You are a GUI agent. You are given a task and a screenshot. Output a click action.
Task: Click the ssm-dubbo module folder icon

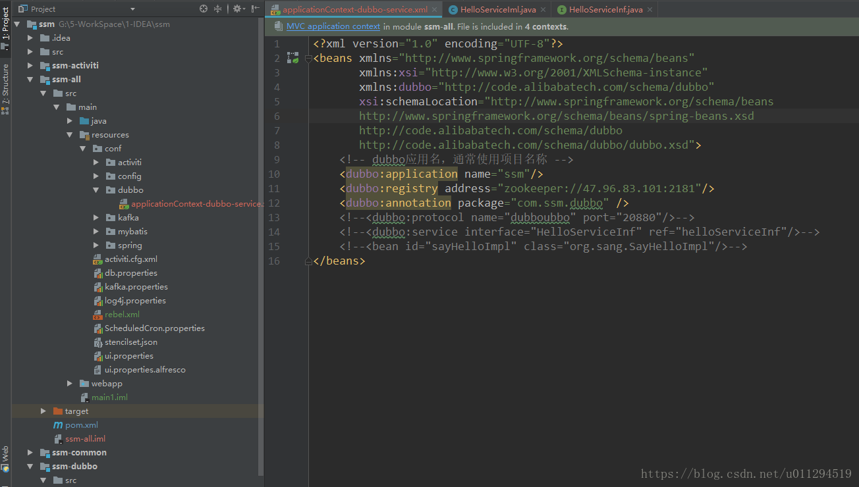pos(45,467)
